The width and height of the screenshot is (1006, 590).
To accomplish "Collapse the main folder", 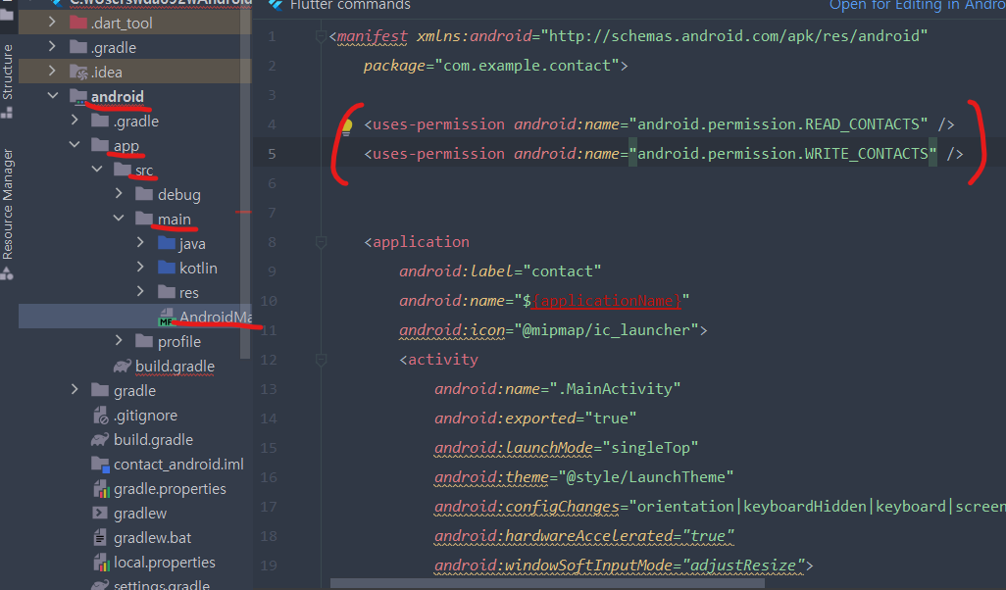I will tap(119, 218).
